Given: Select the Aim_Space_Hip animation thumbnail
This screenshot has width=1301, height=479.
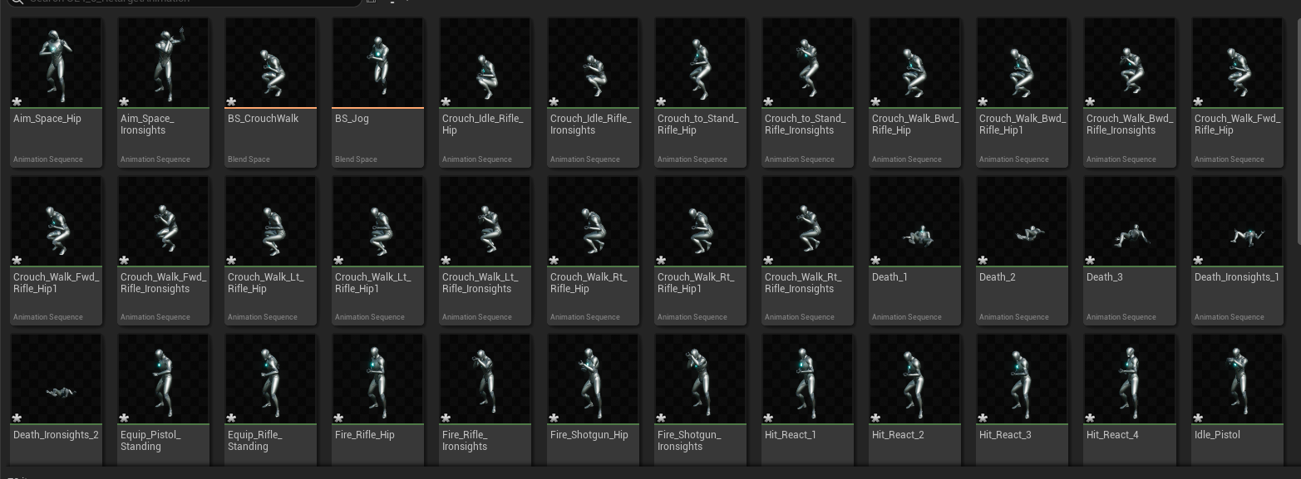Looking at the screenshot, I should tap(56, 63).
